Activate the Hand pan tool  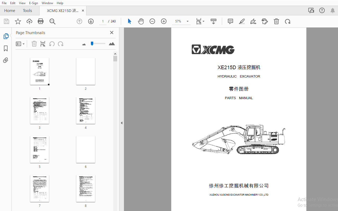[x=141, y=21]
